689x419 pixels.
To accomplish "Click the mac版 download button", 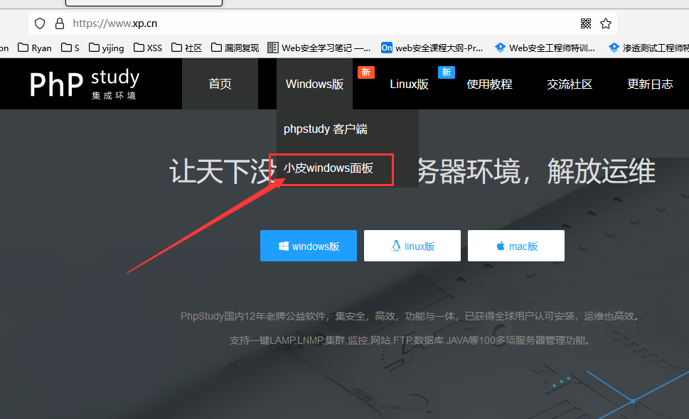I will tap(516, 246).
